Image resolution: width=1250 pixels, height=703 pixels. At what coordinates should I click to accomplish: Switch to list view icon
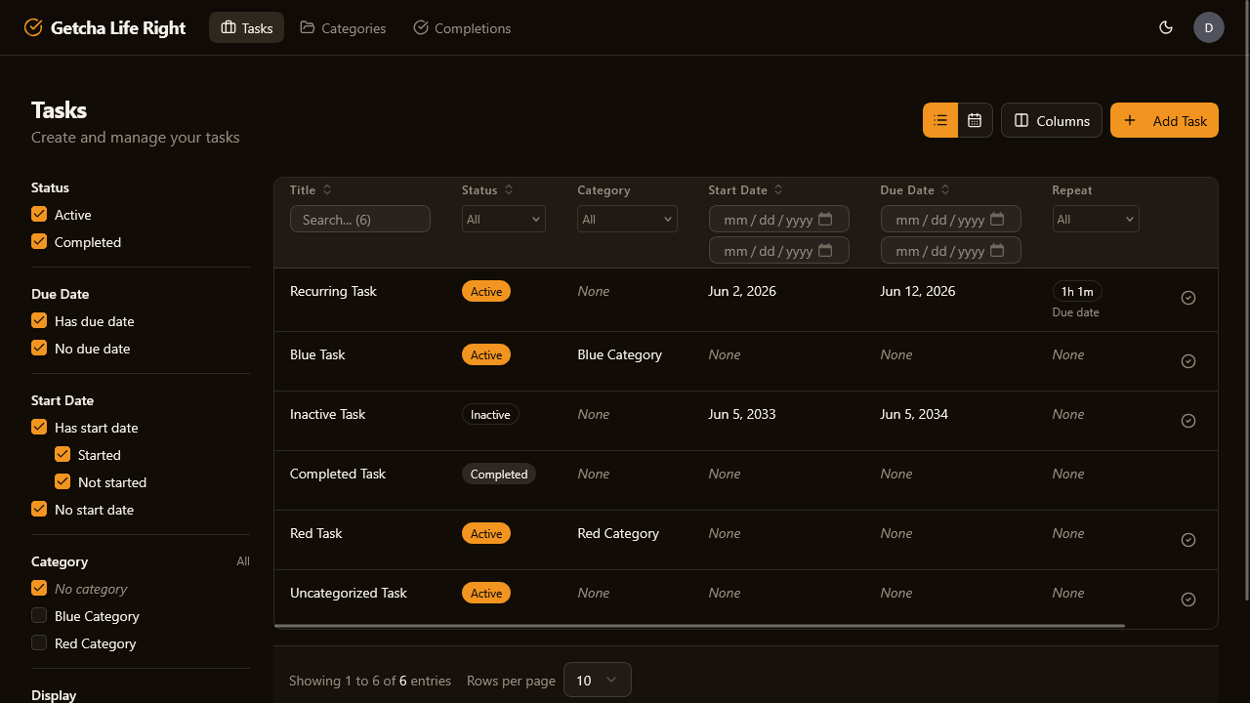click(x=940, y=120)
